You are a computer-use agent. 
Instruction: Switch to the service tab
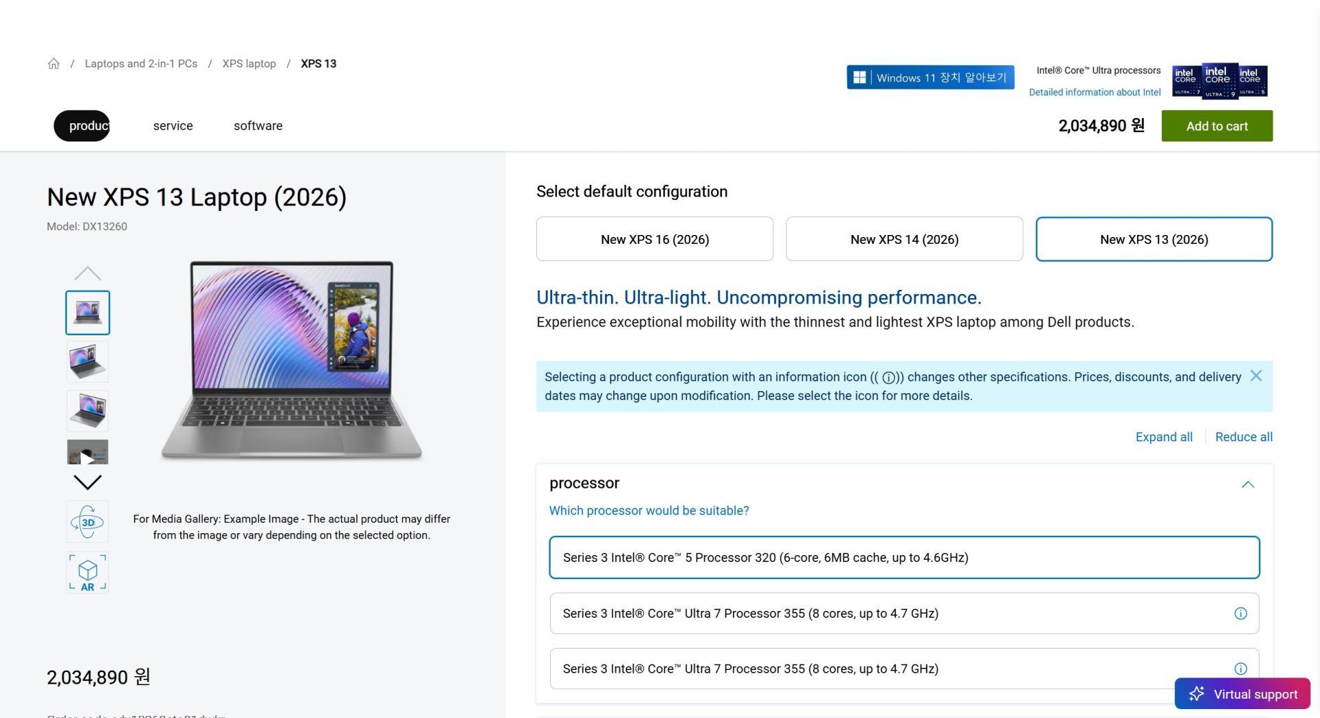pos(173,126)
